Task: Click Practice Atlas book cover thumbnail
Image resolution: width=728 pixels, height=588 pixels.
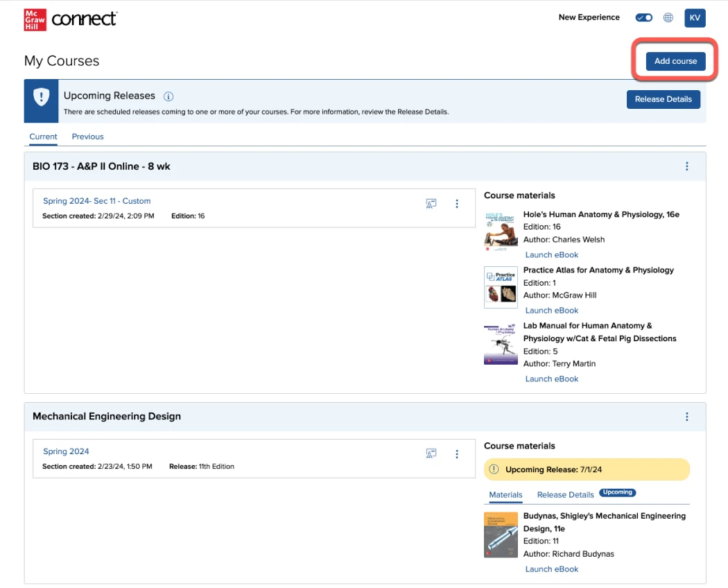Action: coord(501,287)
